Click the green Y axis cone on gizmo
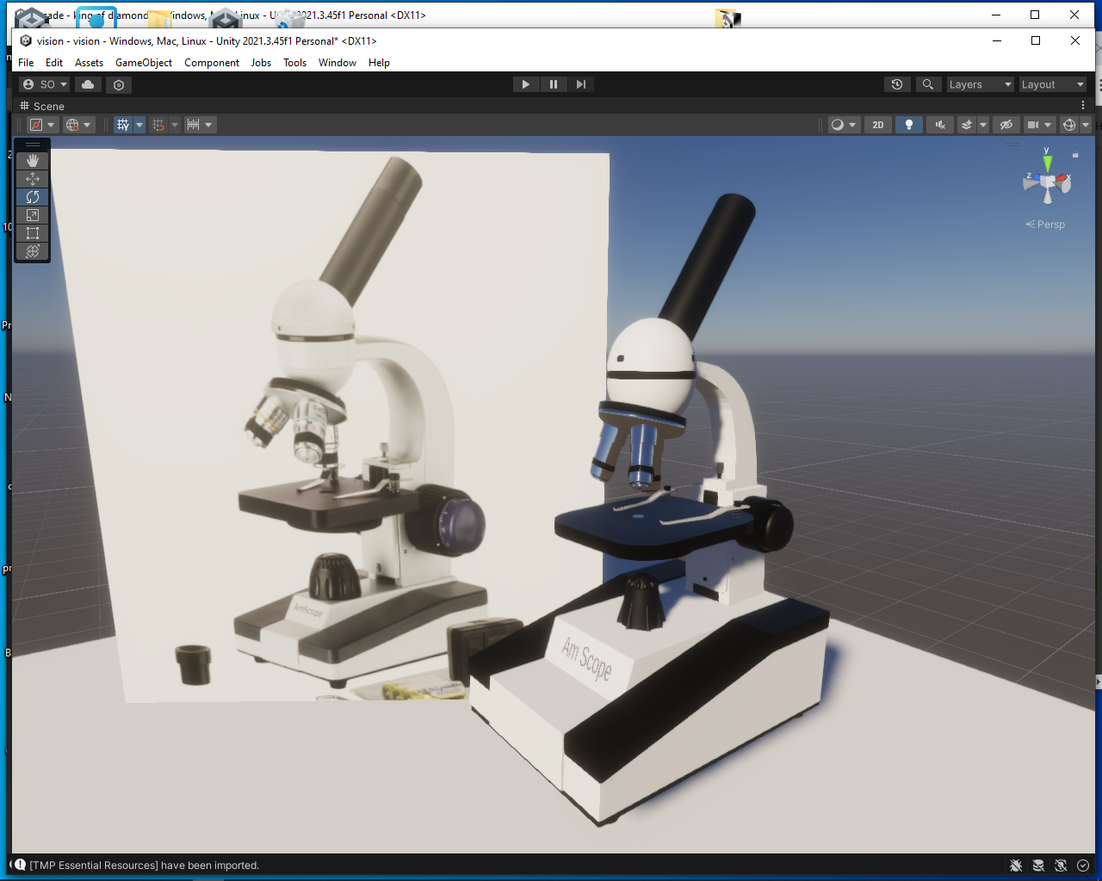This screenshot has width=1102, height=881. (x=1047, y=162)
